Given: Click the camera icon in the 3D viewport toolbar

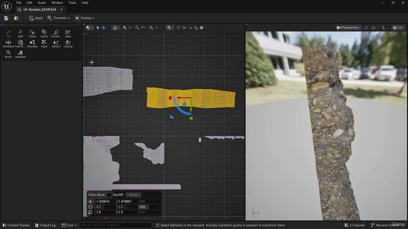Looking at the screenshot, I should 373,27.
